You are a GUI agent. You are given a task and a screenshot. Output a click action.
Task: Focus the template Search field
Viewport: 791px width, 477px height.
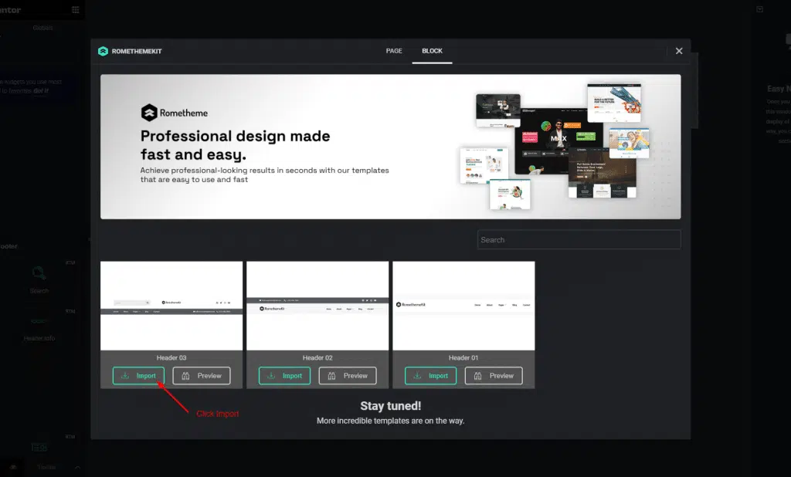pos(579,239)
